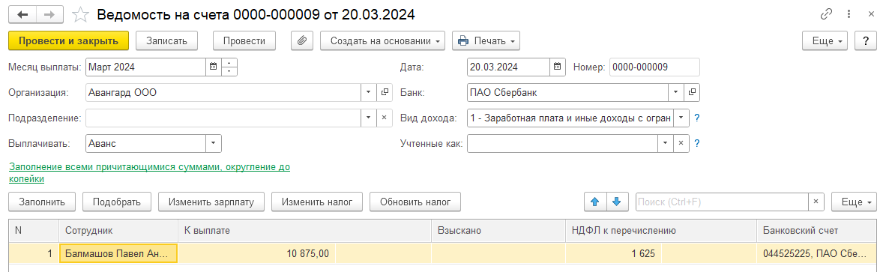
Task: Open the Организация dropdown list
Action: click(368, 93)
